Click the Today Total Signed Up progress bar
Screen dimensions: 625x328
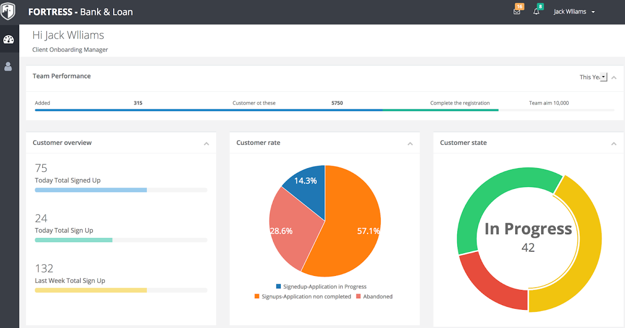pos(121,190)
